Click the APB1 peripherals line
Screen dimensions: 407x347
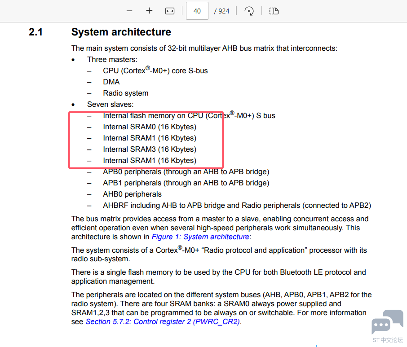click(x=186, y=183)
